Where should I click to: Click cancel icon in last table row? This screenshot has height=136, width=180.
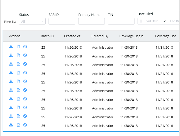[25, 125]
